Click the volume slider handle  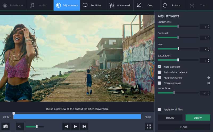pyautogui.click(x=37, y=127)
